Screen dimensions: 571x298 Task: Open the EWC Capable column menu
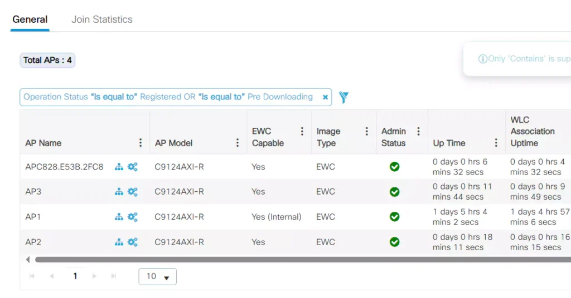[302, 131]
